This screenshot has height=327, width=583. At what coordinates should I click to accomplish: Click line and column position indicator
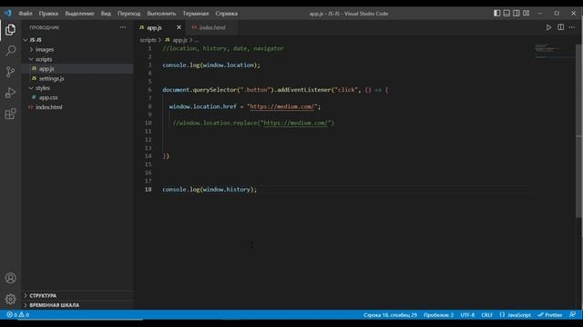pos(391,315)
